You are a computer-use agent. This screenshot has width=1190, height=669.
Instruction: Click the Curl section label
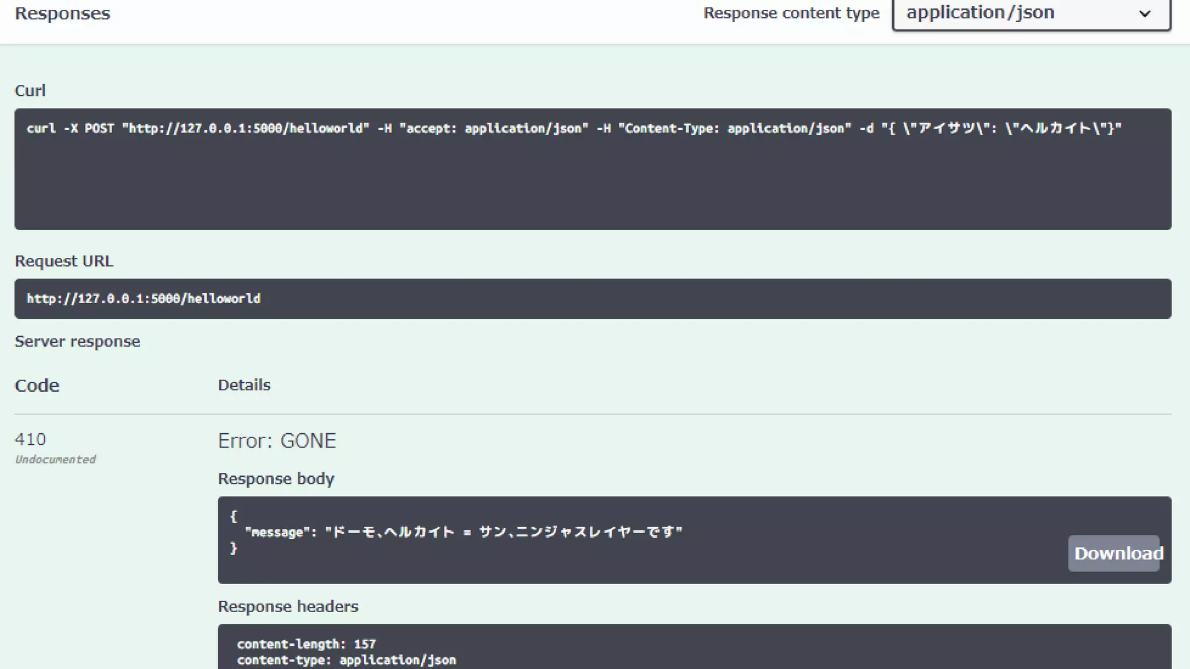point(30,91)
